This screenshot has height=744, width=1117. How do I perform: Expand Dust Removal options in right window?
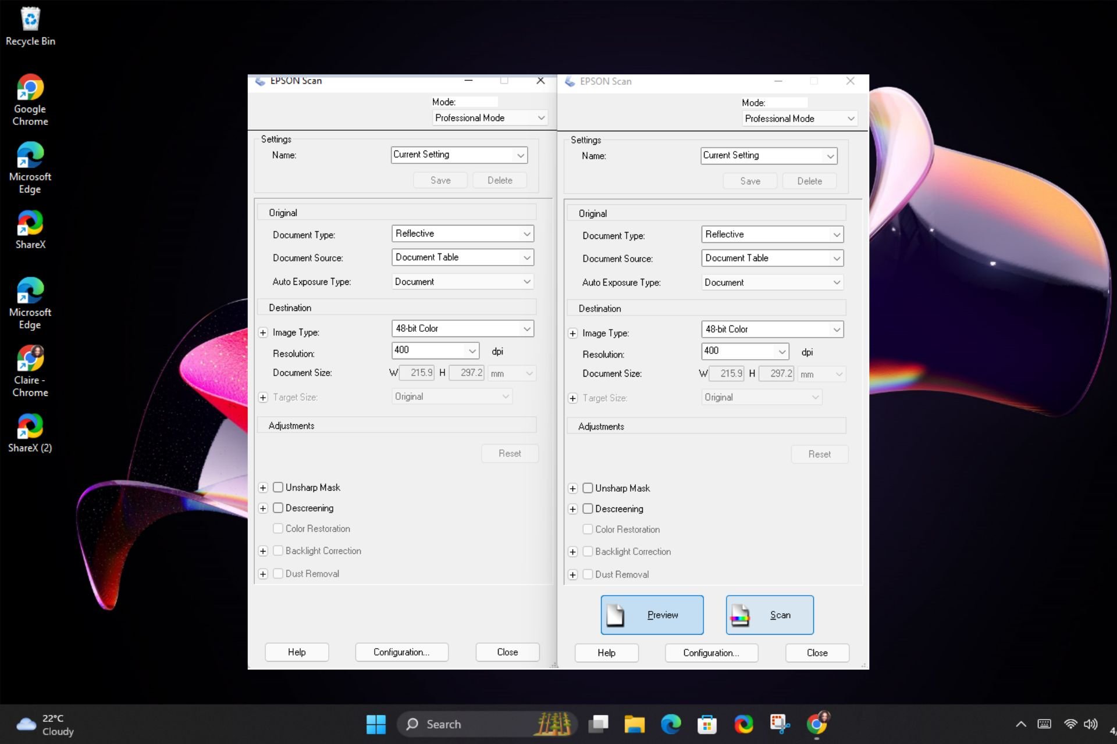(x=572, y=575)
